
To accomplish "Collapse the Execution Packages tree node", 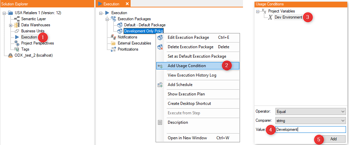I will (x=107, y=19).
